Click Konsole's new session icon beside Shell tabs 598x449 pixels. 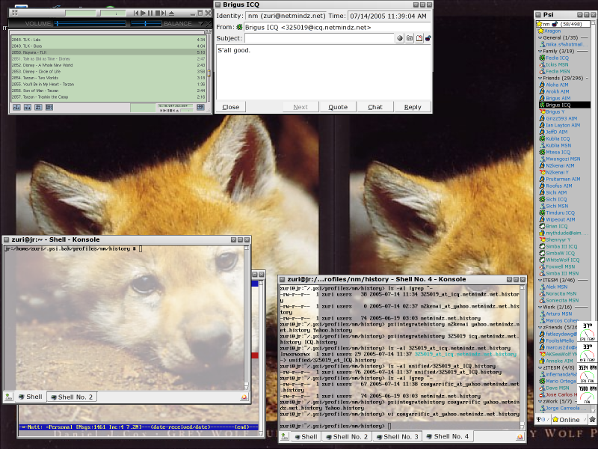click(x=285, y=437)
